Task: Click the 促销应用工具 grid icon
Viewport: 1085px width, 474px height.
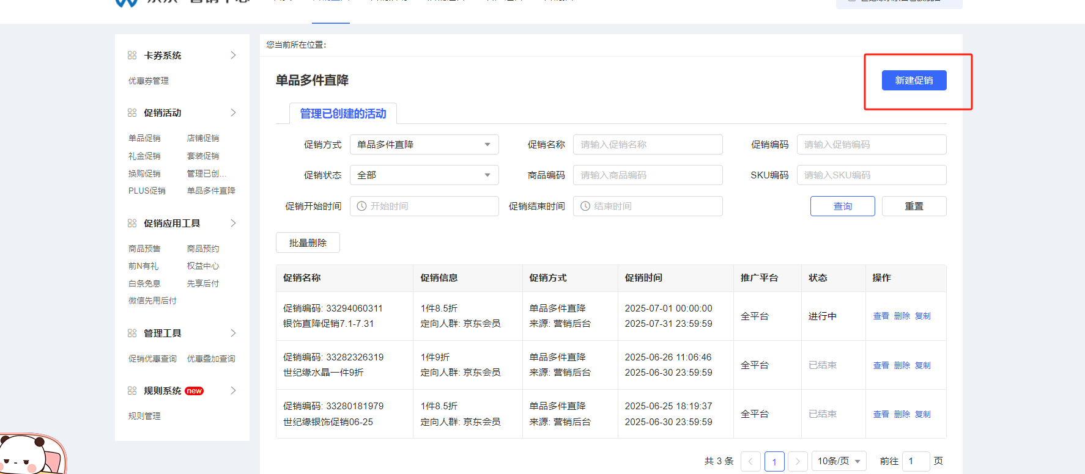Action: tap(131, 224)
